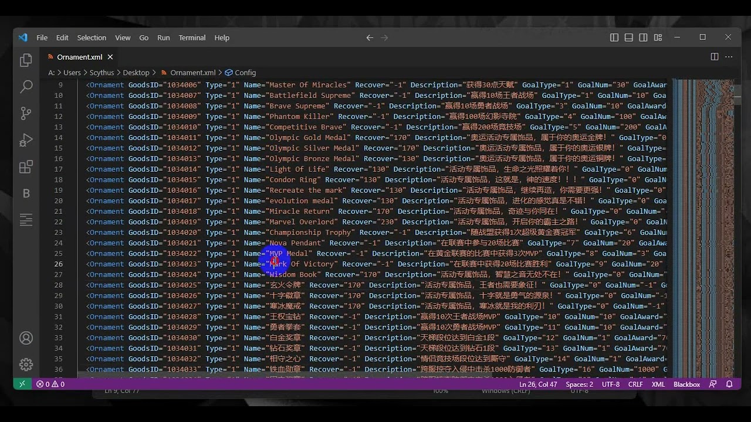
Task: Click the name "Nova Pendant"
Action: (296, 243)
